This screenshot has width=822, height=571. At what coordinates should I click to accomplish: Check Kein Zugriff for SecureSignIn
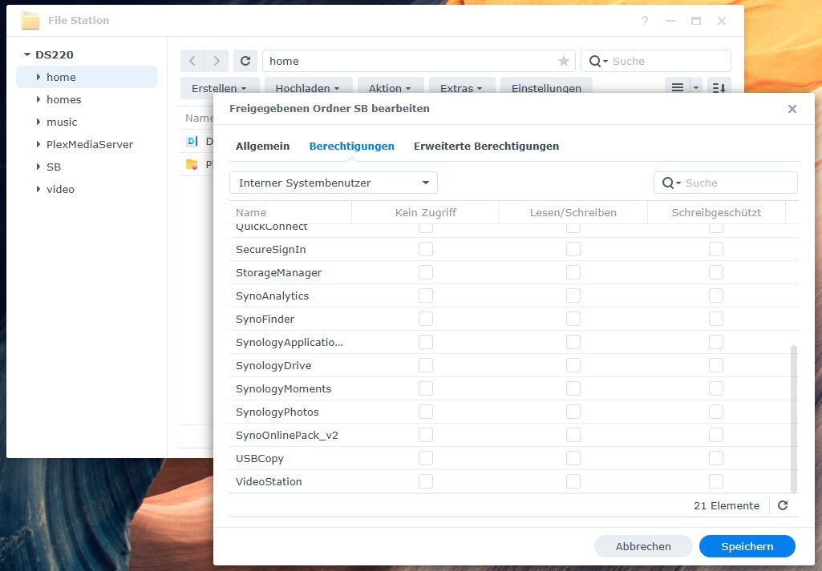426,249
